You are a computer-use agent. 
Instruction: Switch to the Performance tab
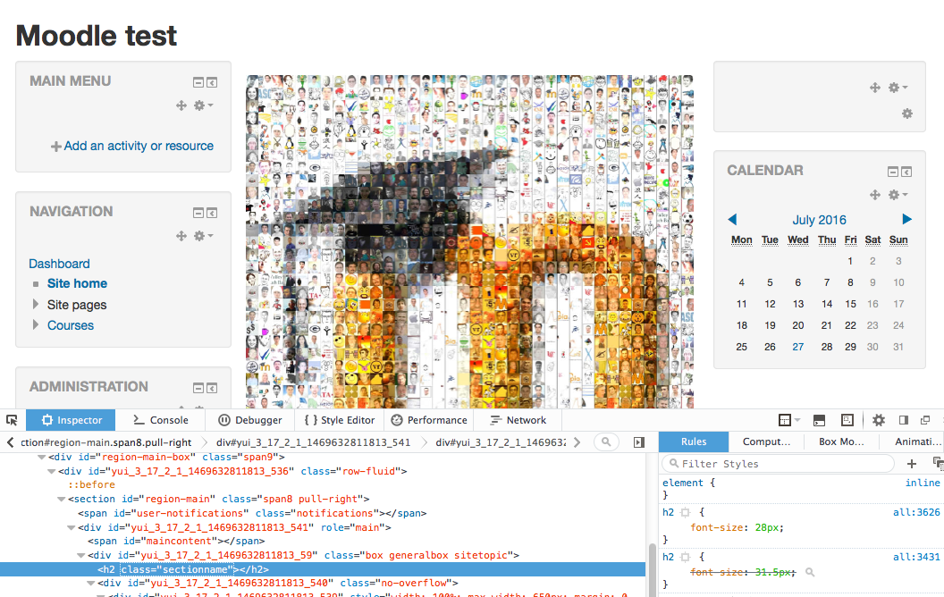(x=429, y=420)
